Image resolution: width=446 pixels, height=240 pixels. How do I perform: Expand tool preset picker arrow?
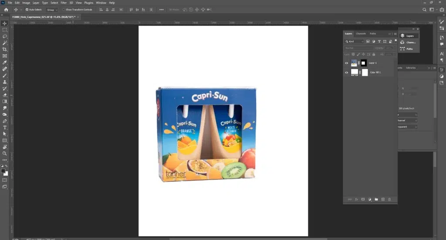click(21, 10)
